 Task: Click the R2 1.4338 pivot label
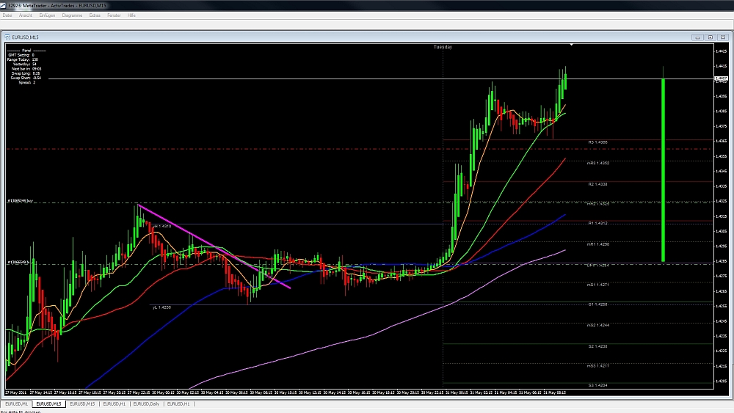coord(597,184)
